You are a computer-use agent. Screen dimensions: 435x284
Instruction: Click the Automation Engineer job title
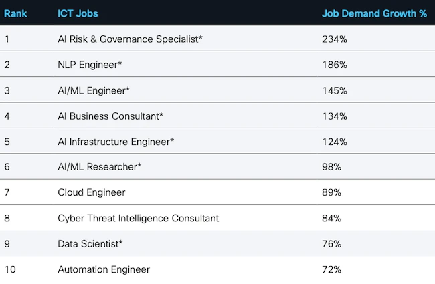point(104,269)
